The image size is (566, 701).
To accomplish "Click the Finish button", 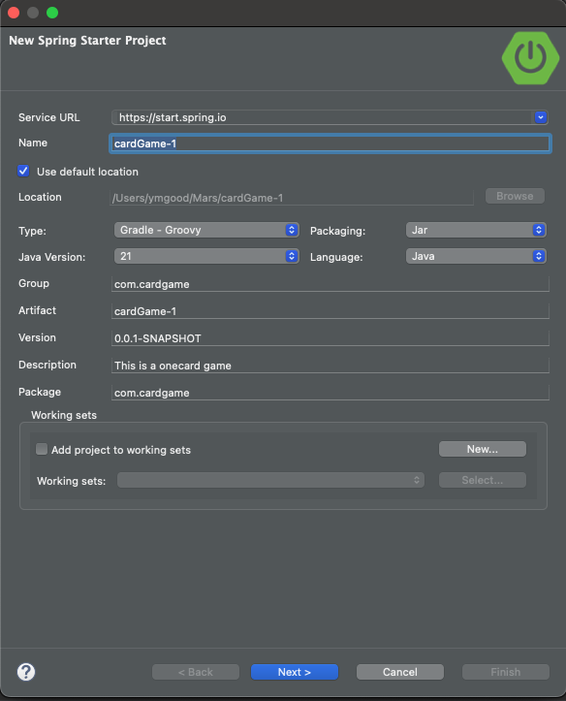I will click(506, 672).
